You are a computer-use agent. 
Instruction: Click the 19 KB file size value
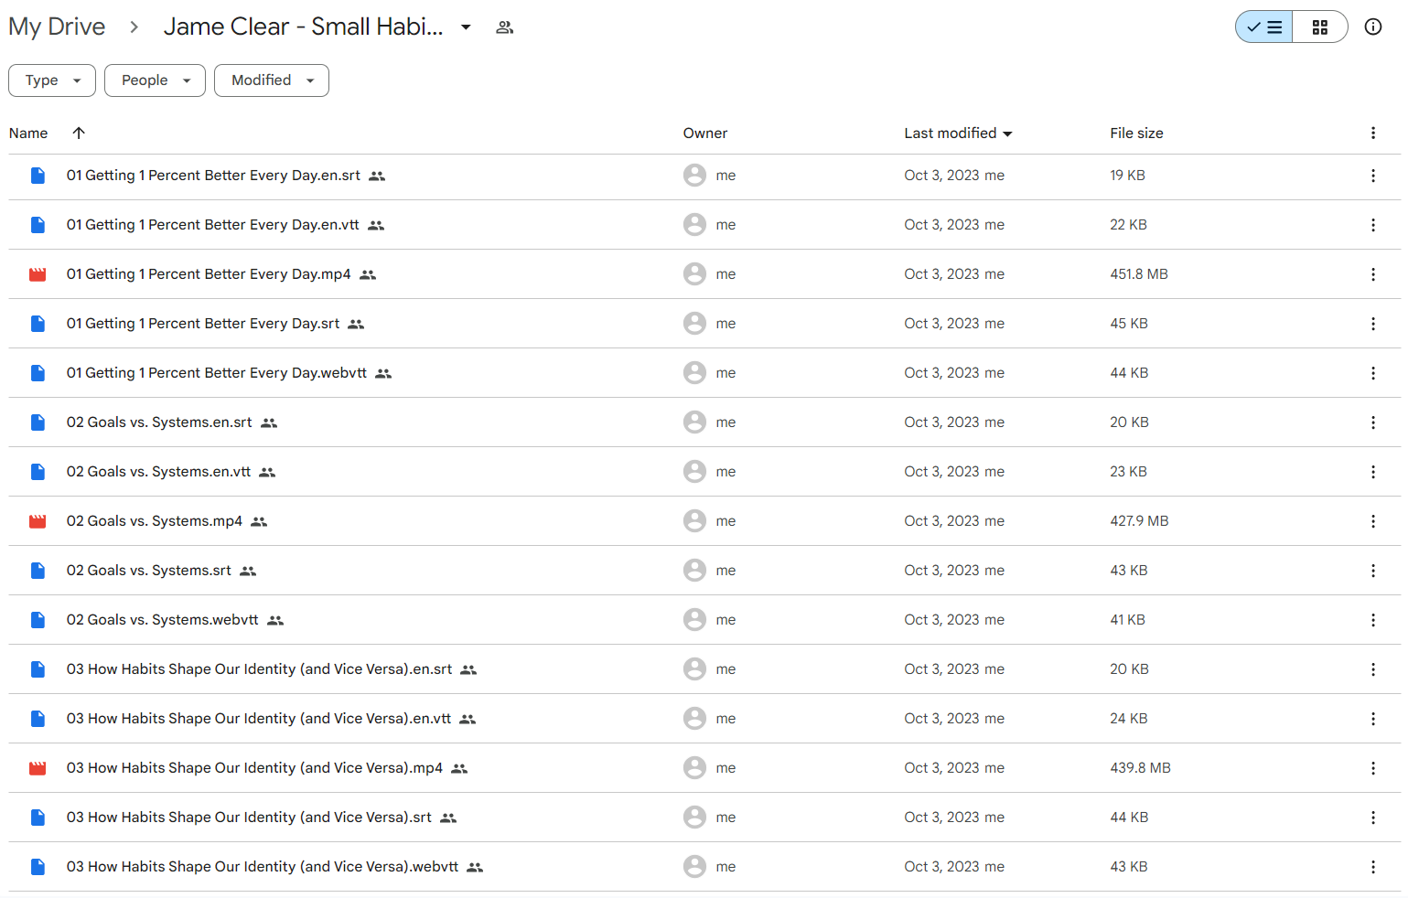[1127, 176]
